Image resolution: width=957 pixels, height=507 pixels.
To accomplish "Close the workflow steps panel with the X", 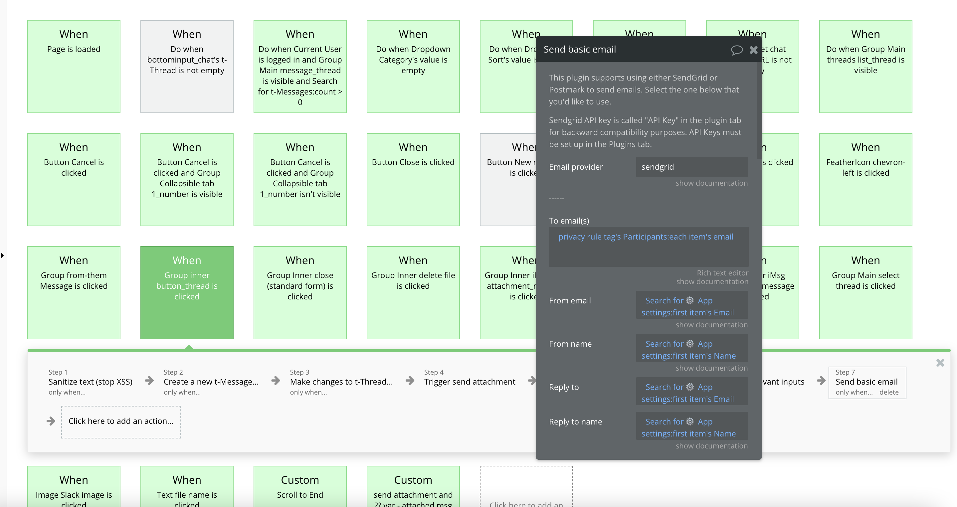I will click(940, 363).
